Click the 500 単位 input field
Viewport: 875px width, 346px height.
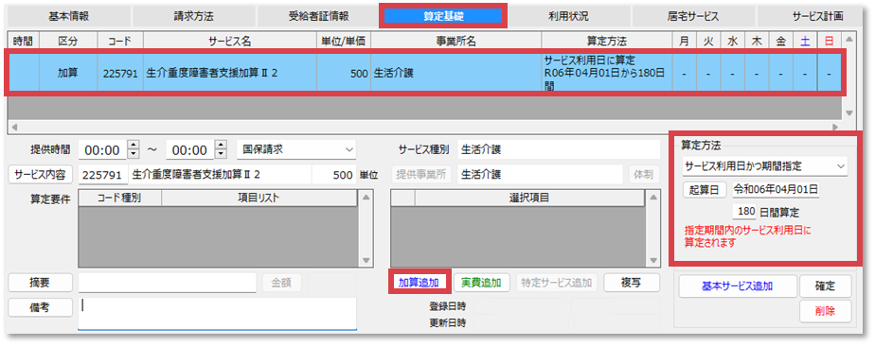point(333,174)
